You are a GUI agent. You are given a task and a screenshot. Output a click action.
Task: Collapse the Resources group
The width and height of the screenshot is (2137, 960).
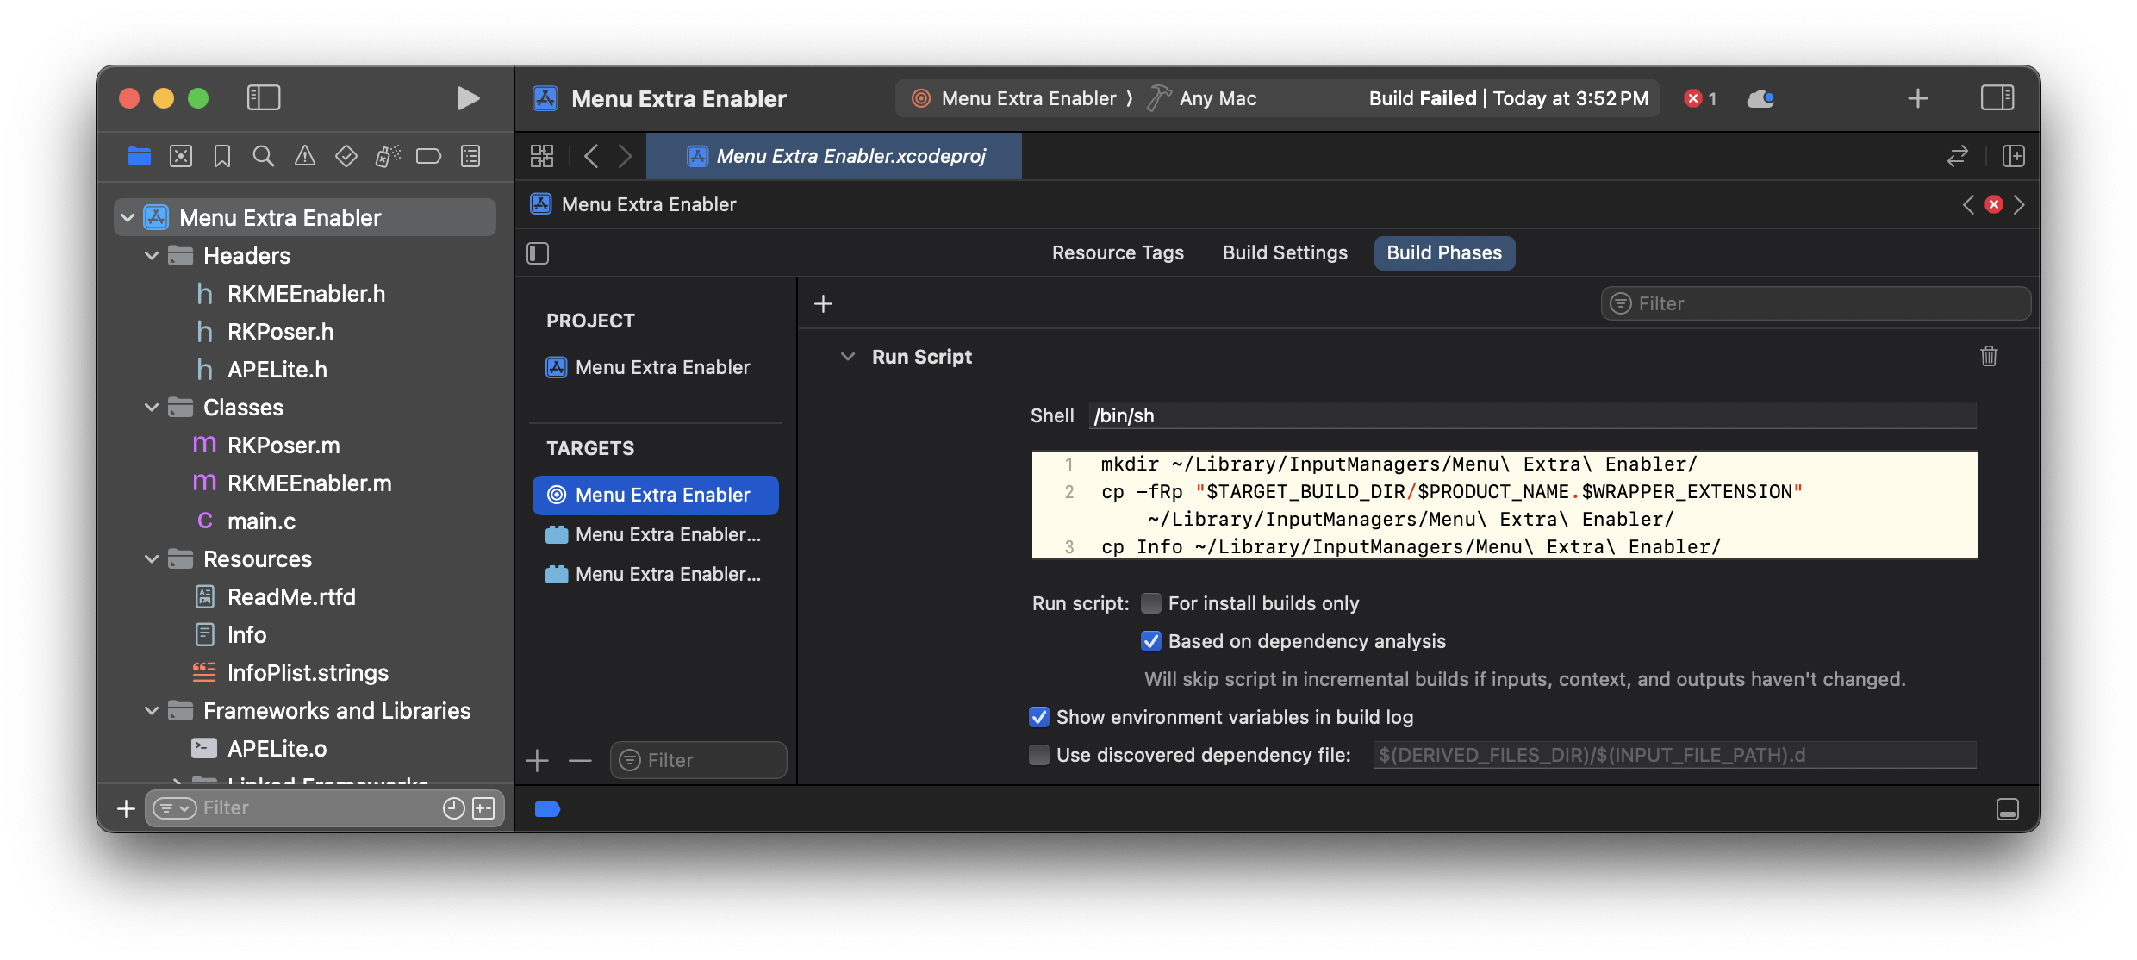tap(152, 559)
